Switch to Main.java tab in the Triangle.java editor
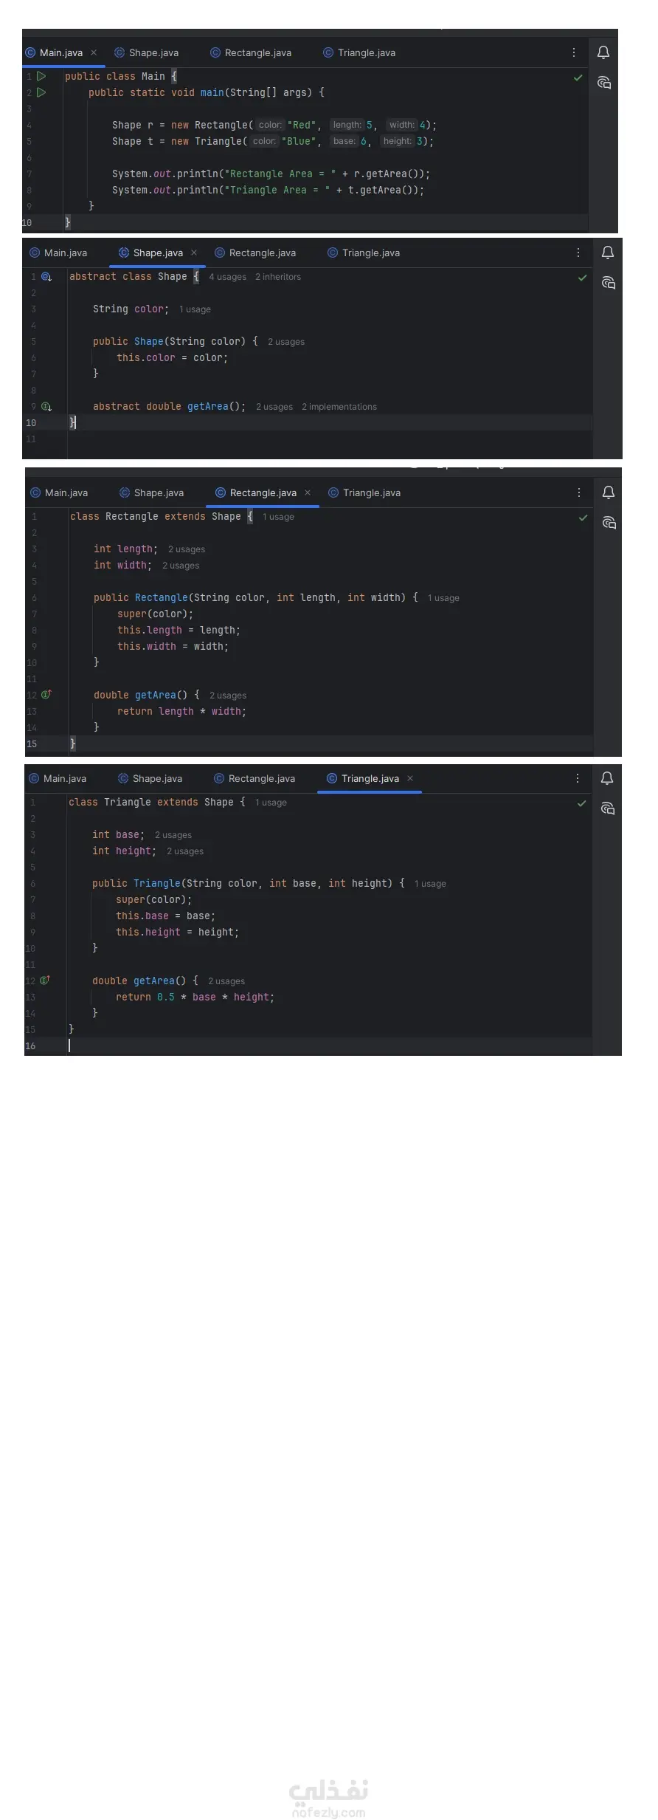The height and width of the screenshot is (1820, 658). pyautogui.click(x=58, y=778)
